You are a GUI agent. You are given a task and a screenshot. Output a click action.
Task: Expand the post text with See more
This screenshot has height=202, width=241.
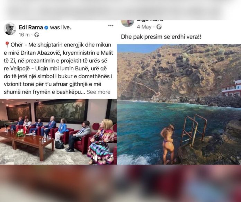[x=98, y=92]
